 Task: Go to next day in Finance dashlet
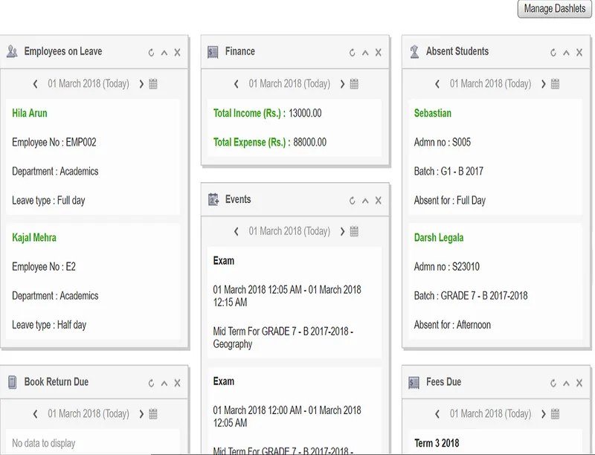pyautogui.click(x=342, y=84)
